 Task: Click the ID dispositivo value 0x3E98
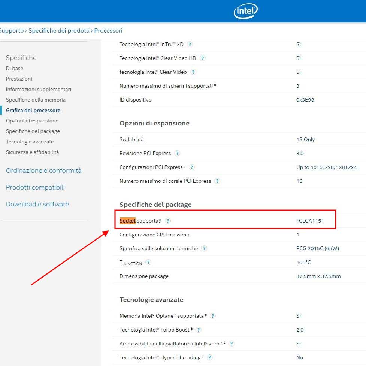(x=305, y=100)
